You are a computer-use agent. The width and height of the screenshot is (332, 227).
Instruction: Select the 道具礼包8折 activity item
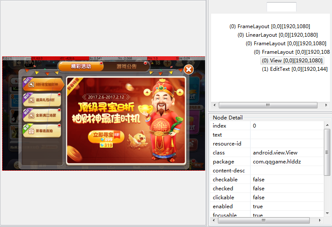42,100
